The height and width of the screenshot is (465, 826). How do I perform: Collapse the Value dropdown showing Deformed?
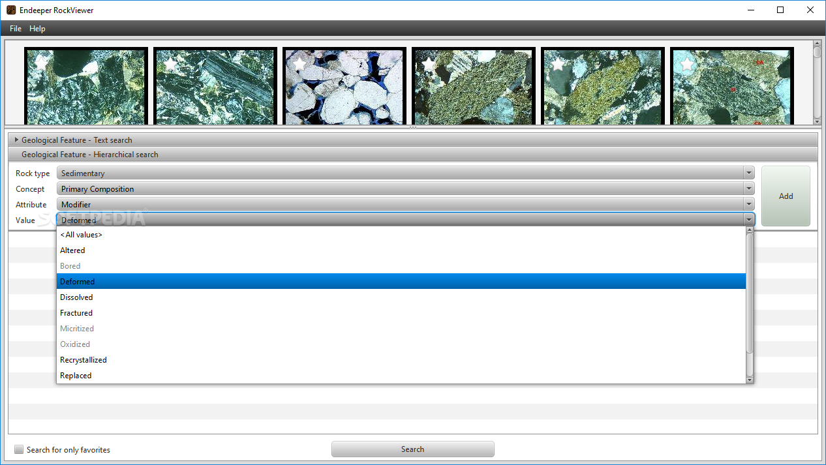(x=405, y=220)
